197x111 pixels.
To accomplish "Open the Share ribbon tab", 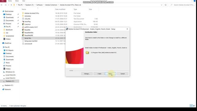I will click(x=17, y=1).
